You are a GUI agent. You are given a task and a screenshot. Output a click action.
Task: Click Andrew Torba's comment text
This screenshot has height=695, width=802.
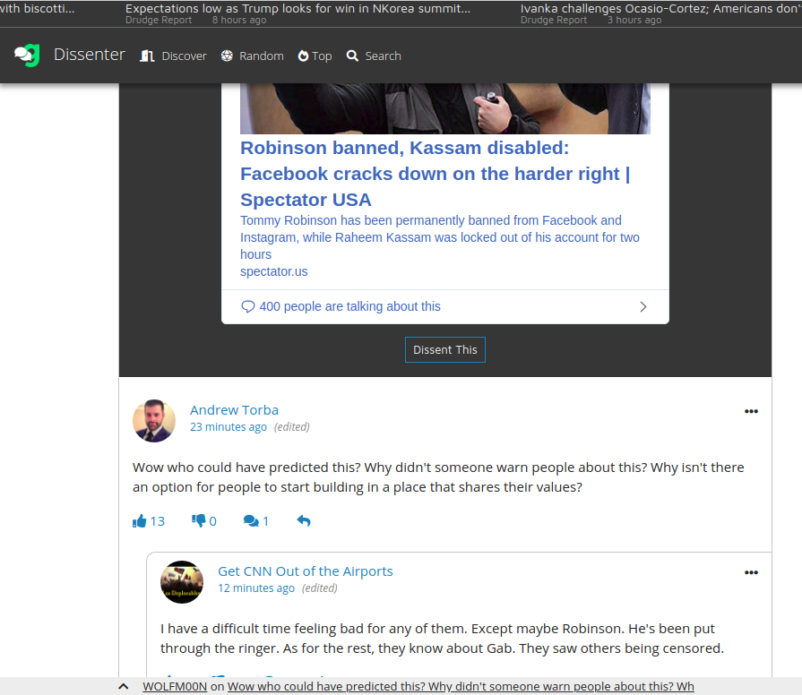pyautogui.click(x=438, y=477)
